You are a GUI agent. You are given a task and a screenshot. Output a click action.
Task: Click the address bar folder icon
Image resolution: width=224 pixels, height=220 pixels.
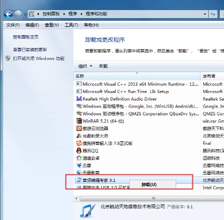(x=32, y=14)
